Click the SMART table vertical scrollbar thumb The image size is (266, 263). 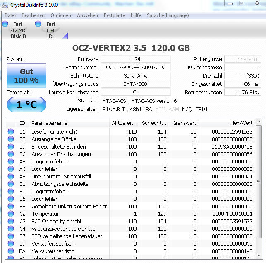(x=259, y=182)
